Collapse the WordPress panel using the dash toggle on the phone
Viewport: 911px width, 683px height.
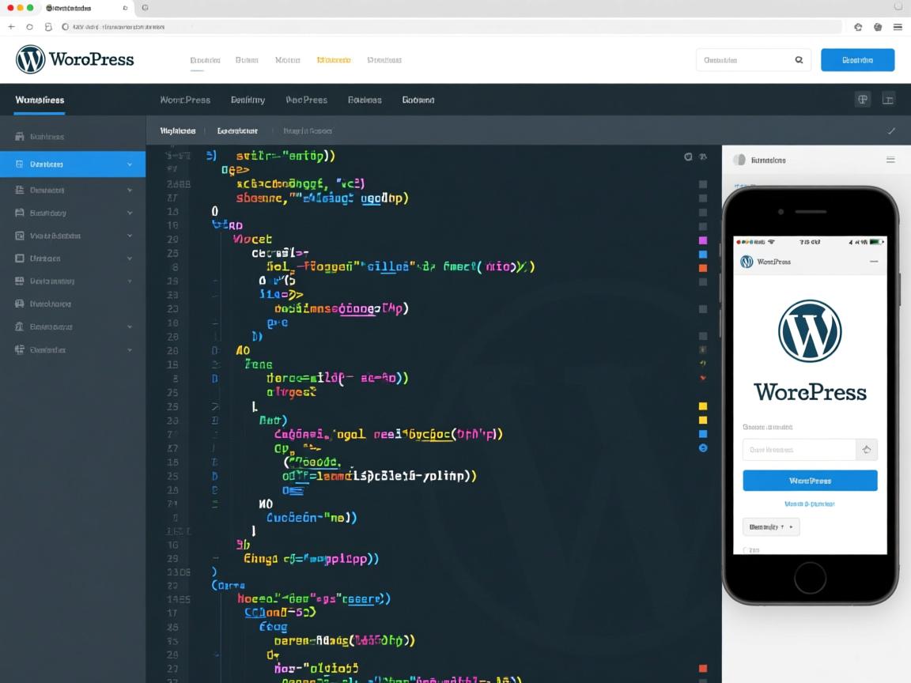pos(873,261)
